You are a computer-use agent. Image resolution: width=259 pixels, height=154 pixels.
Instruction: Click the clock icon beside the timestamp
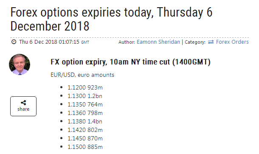[14, 42]
